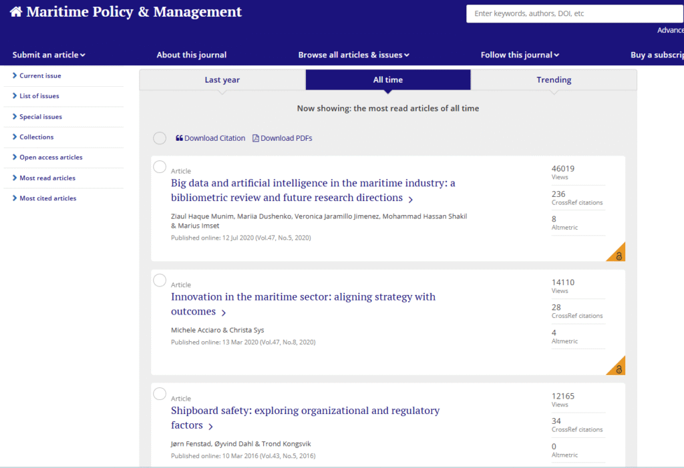
Task: Open the Special issues sidebar link
Action: pos(41,116)
